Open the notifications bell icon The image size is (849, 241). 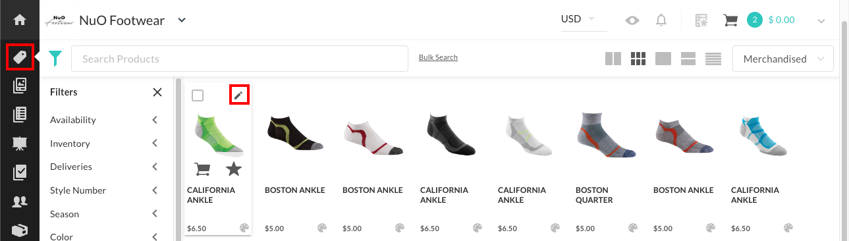[x=661, y=20]
